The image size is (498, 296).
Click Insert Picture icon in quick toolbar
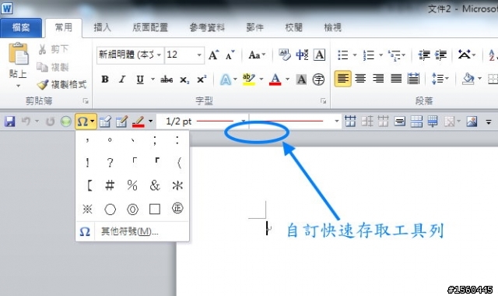pos(472,122)
